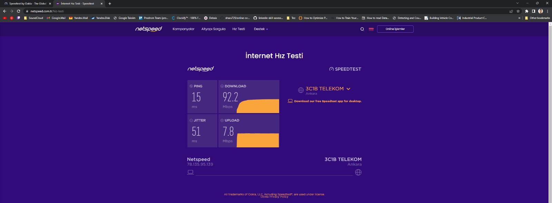Open a new browser tab
The height and width of the screenshot is (203, 552).
point(110,4)
